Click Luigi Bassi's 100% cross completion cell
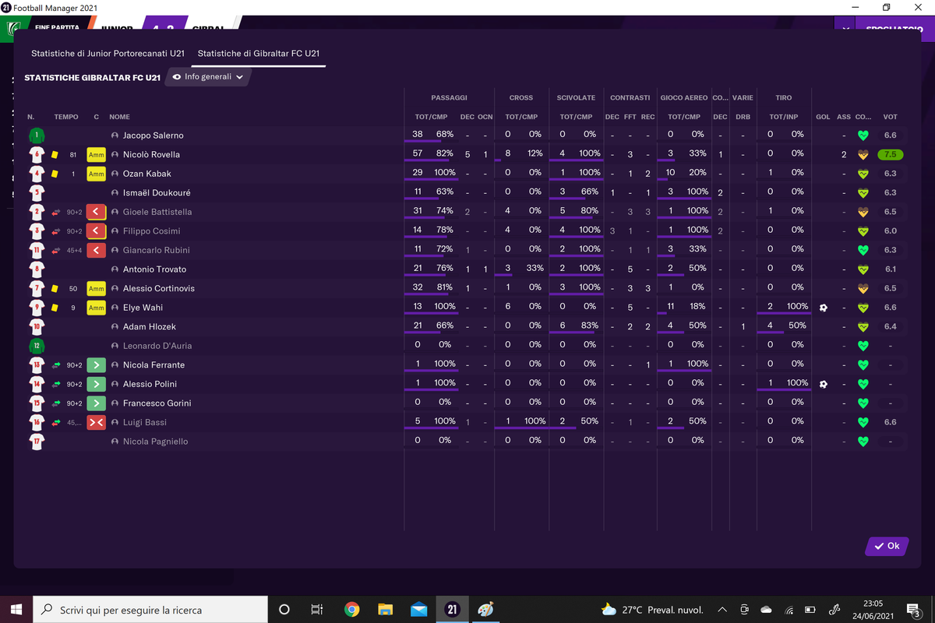This screenshot has height=623, width=935. click(x=535, y=421)
